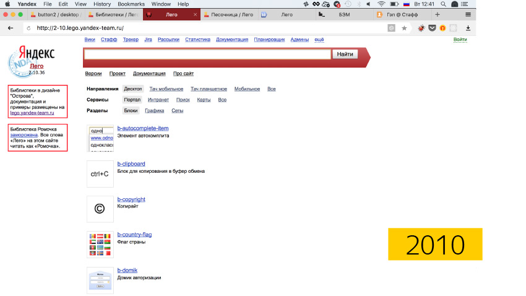Open the History menu
Viewport: 526px width, 296px height.
coord(102,4)
